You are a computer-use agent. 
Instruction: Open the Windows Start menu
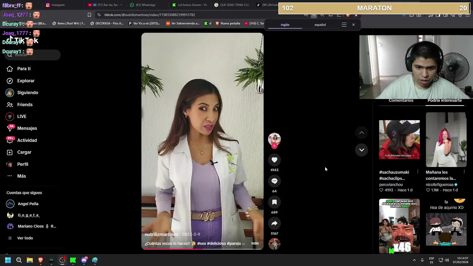[8, 260]
